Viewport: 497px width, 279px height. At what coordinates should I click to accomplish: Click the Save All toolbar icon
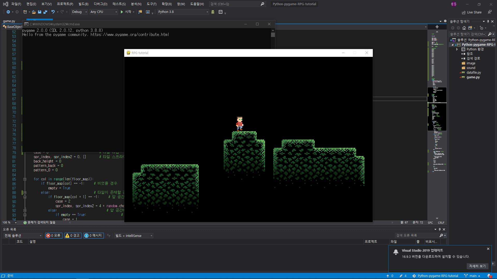[45, 12]
